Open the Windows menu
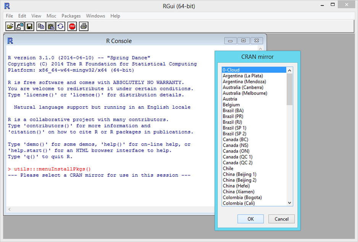Viewport: 358px width, 242px height. tap(95, 16)
